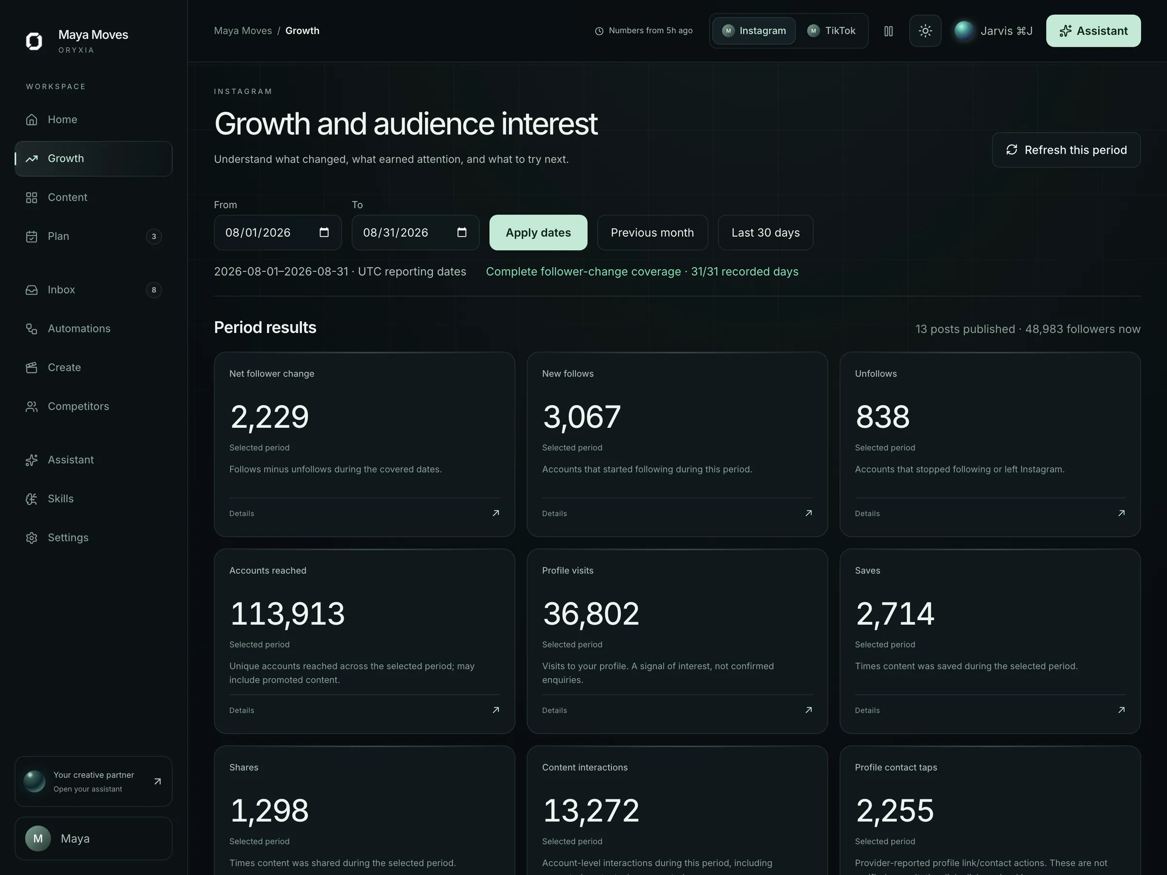This screenshot has width=1167, height=875.
Task: Click the arrow icon on Saves card
Action: [1121, 710]
